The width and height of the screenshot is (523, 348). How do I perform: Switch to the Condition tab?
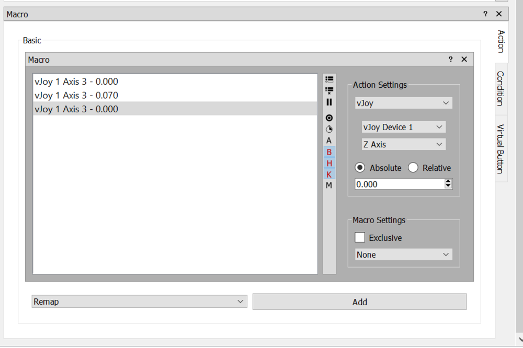(x=501, y=89)
